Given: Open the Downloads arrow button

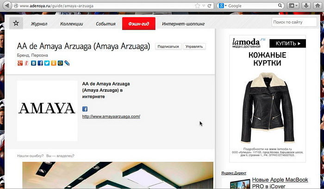Looking at the screenshot, I should coord(306,6).
